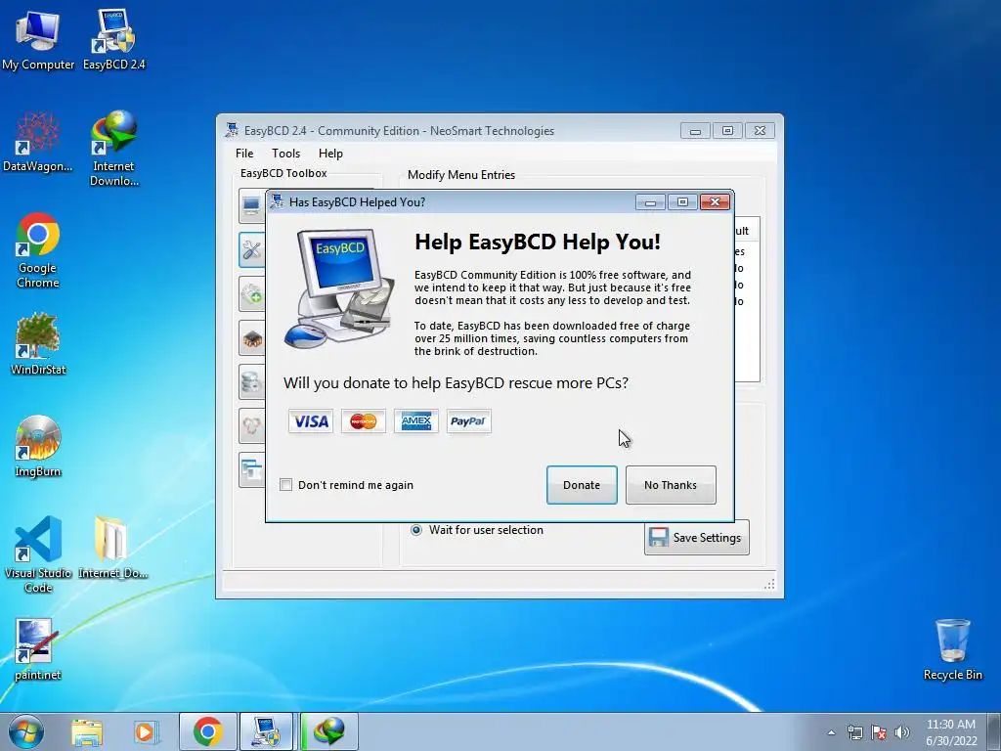Select Wait for user selection radio button
The width and height of the screenshot is (1001, 751).
pos(416,530)
